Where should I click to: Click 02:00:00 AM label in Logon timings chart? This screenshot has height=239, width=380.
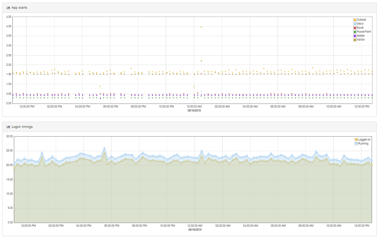coord(223,226)
